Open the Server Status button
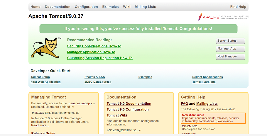The height and width of the screenshot is (136, 267). (x=230, y=41)
